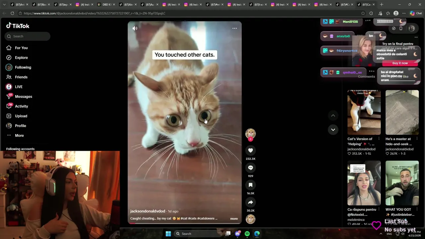Open Moniii135 chat message options
Image resolution: width=425 pixels, height=239 pixels.
click(368, 21)
